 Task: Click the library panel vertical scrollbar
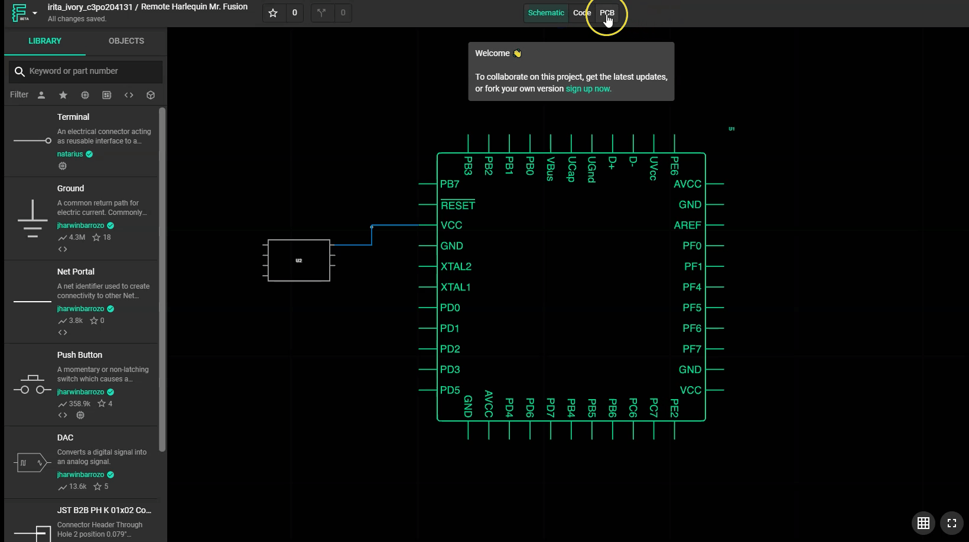[x=162, y=279]
